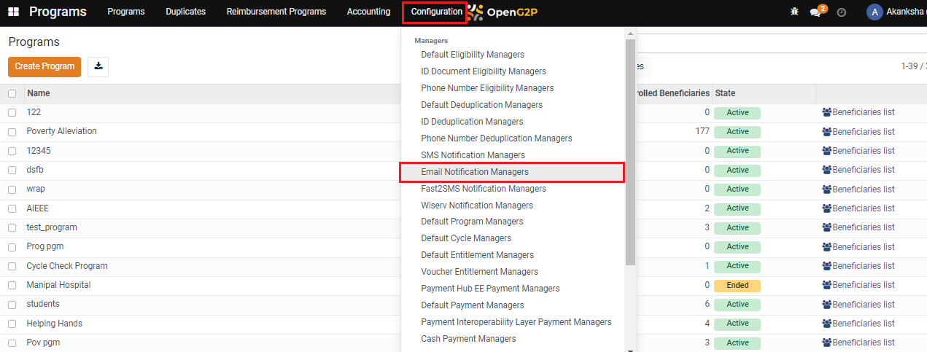
Task: Open Beneficiaries list for Poverty Alleviation
Action: [x=858, y=132]
